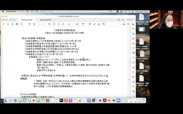Open the More Tools wrench icon in right panel
183x114 pixels.
(134, 91)
